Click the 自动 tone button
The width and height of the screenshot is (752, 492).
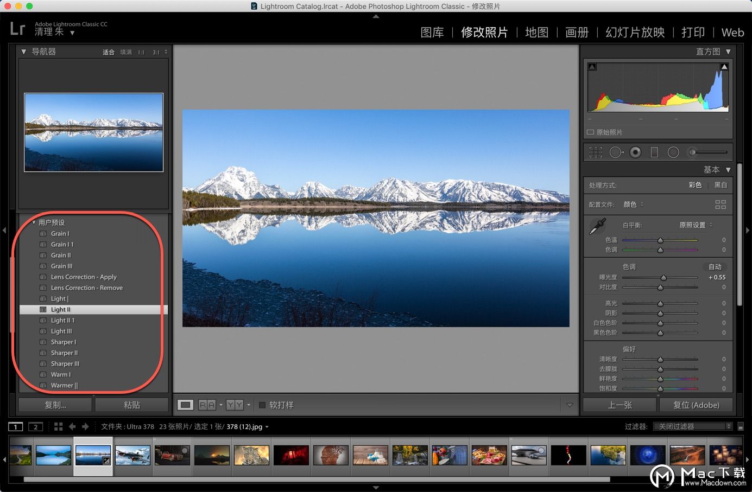click(715, 267)
